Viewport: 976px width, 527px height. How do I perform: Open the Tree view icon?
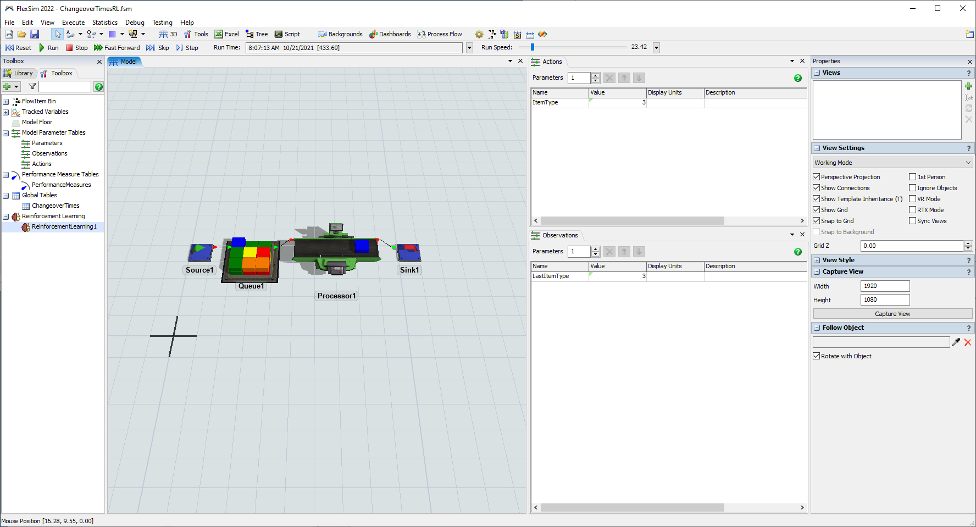(x=257, y=34)
